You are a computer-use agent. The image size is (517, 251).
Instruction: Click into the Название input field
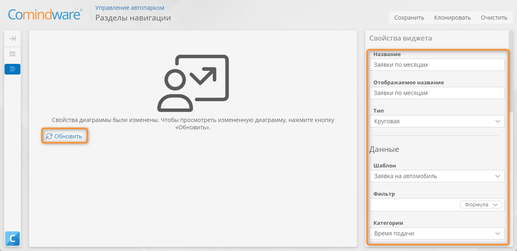(437, 65)
